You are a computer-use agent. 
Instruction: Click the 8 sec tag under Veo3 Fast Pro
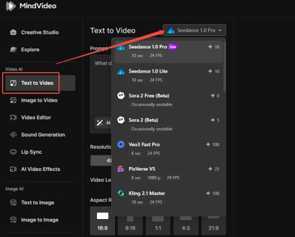[136, 153]
